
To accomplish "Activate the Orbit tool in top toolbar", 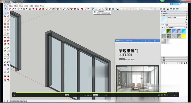I will click(x=58, y=9).
